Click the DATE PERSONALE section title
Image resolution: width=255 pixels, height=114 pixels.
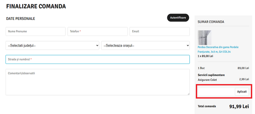(x=20, y=19)
